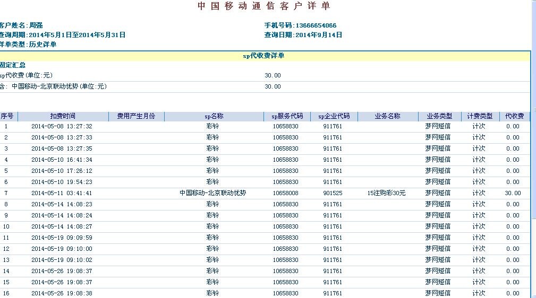
Task: Click timestamp 2014-05-08 13:27:35
Action: point(62,148)
